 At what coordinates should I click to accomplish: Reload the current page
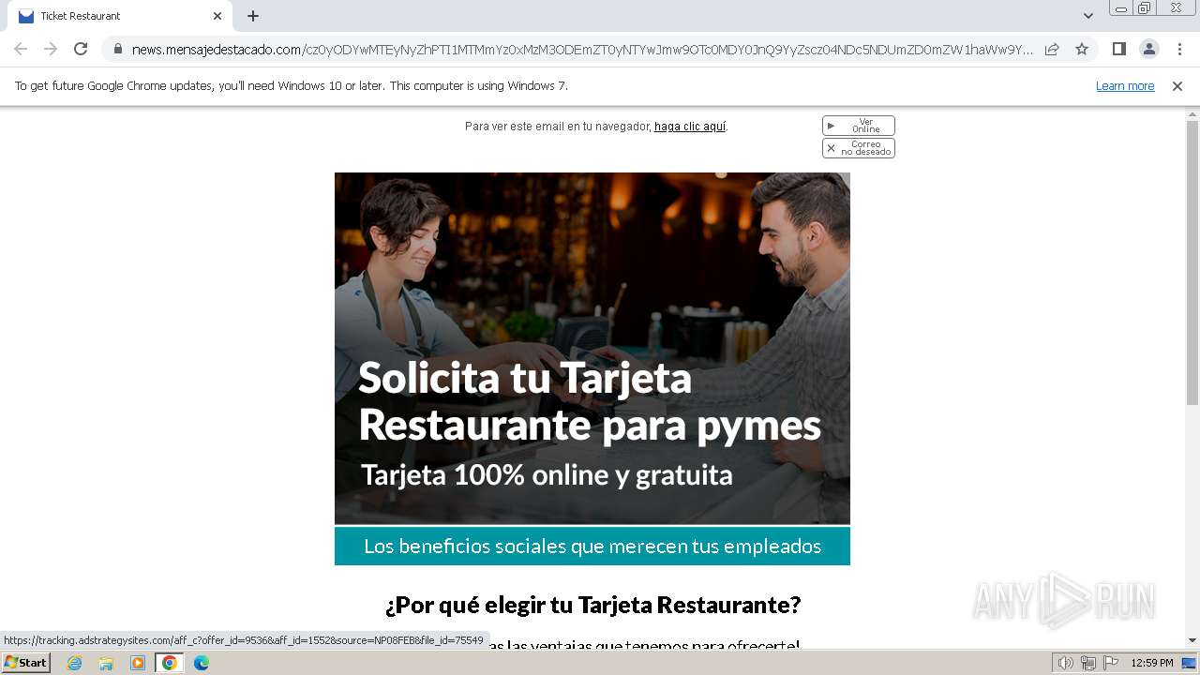tap(81, 49)
